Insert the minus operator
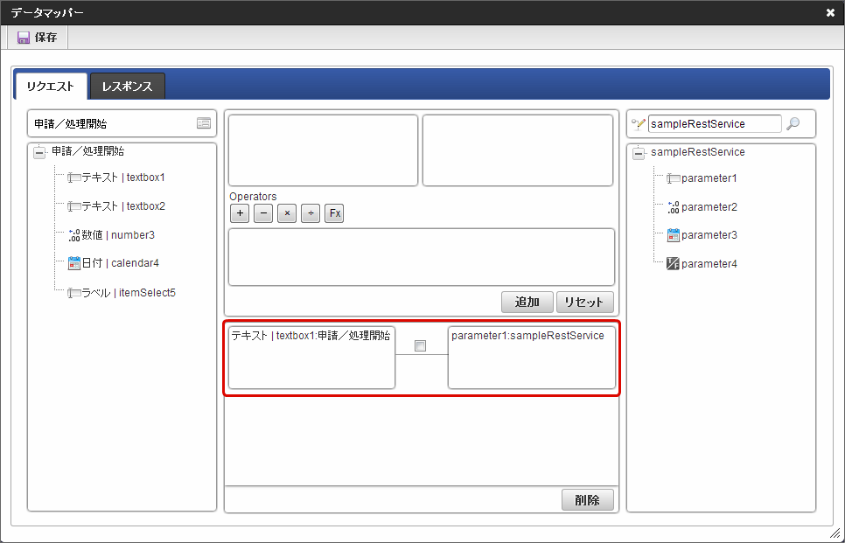 click(x=263, y=213)
